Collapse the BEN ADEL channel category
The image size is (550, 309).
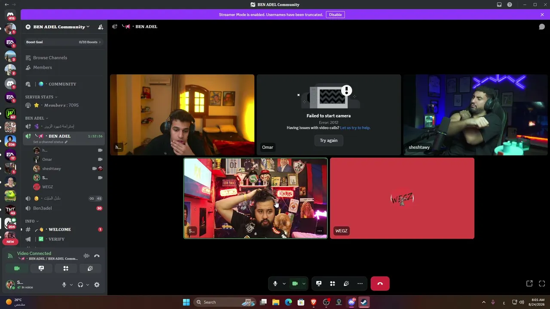point(37,118)
